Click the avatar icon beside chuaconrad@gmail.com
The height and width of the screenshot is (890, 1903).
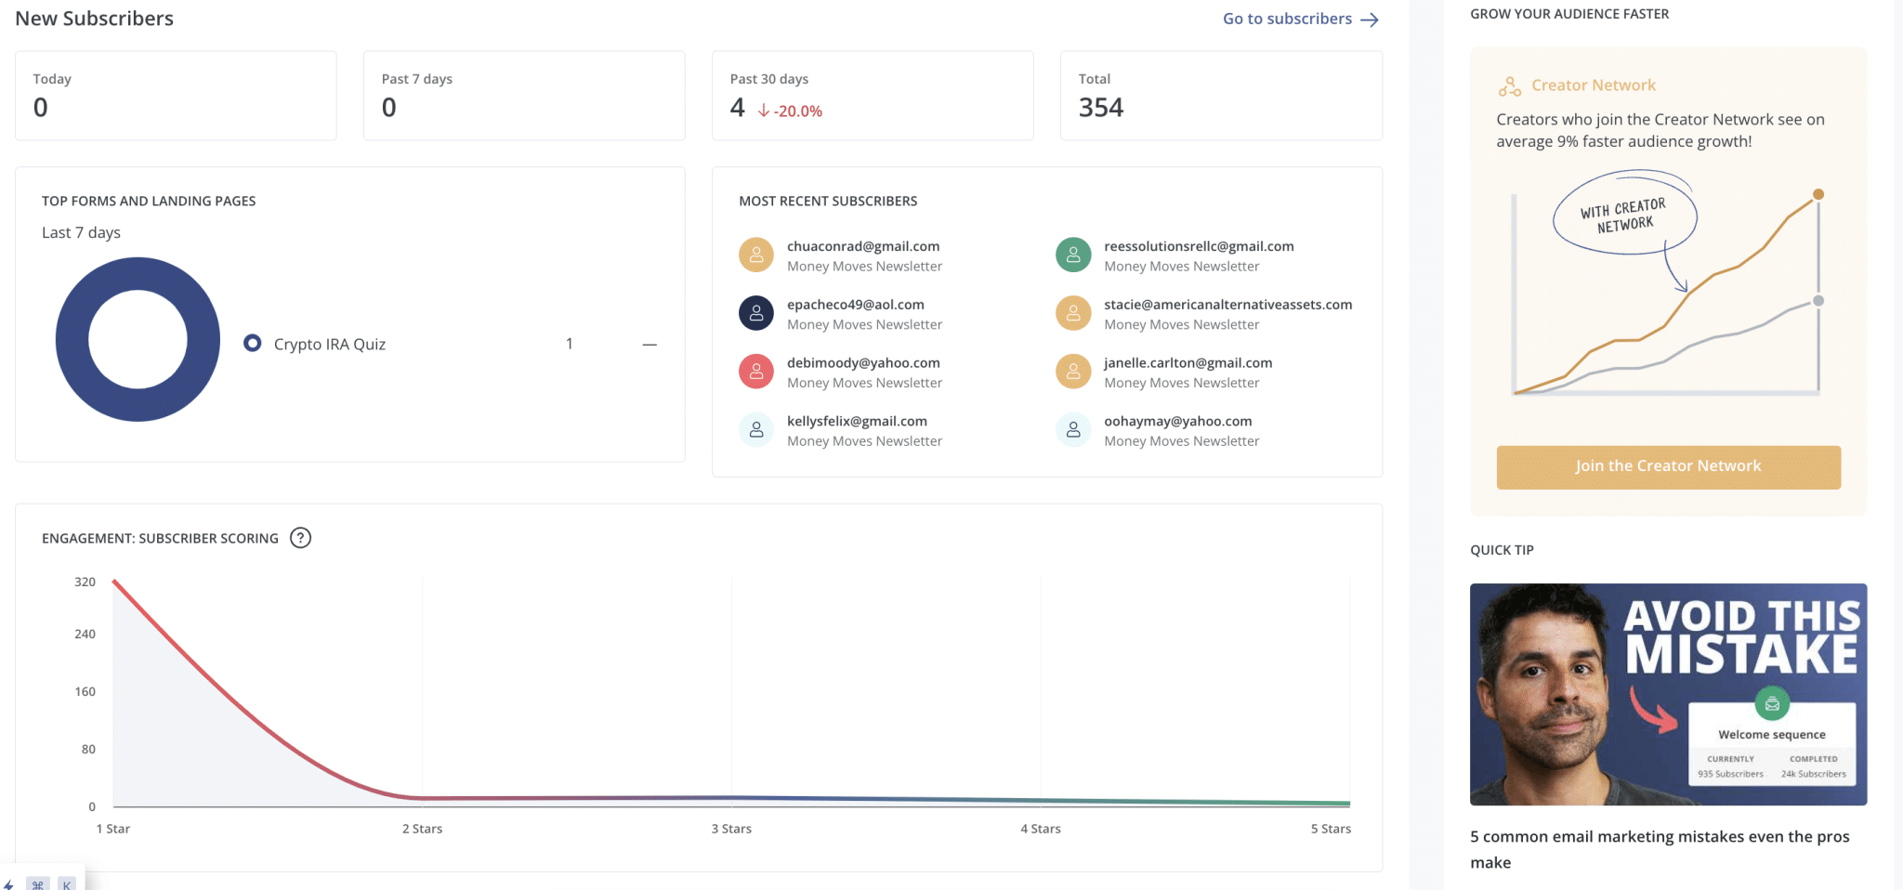click(x=756, y=255)
